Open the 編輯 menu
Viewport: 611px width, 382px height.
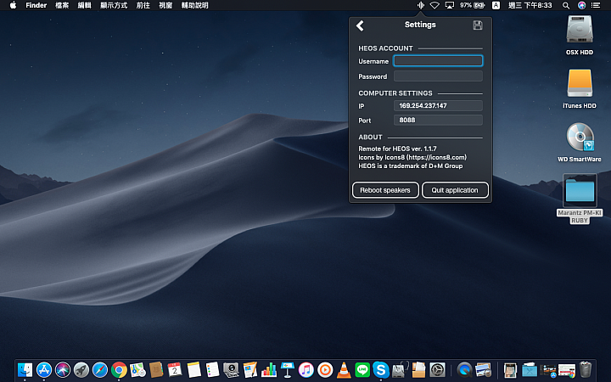84,5
